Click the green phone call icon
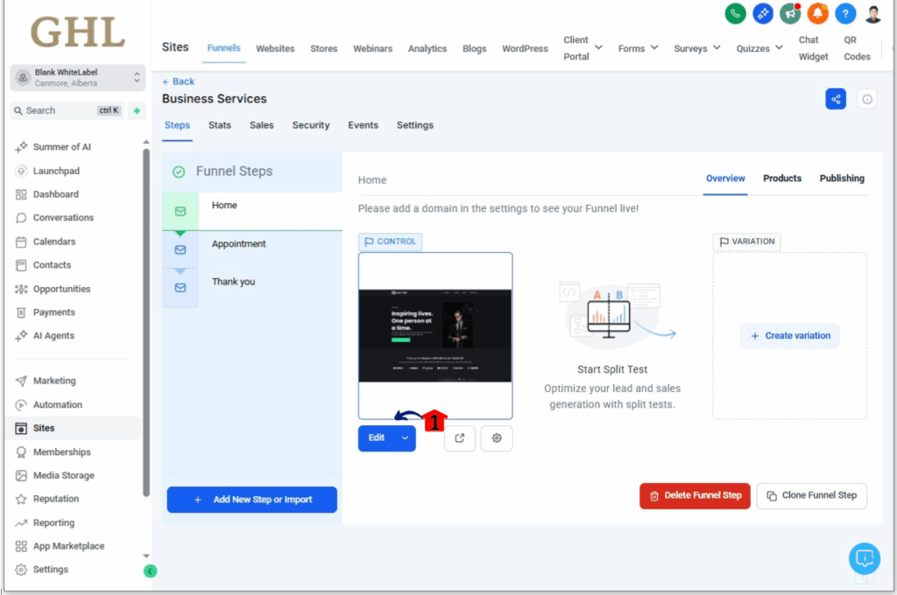897x595 pixels. [x=735, y=14]
